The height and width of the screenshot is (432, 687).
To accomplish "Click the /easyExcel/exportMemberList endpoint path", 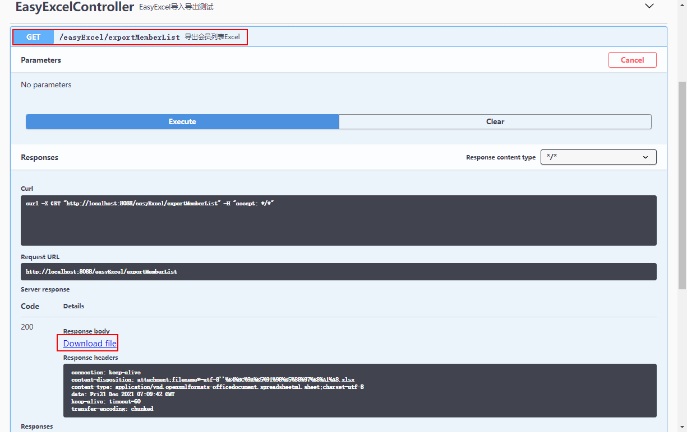I will [x=119, y=37].
